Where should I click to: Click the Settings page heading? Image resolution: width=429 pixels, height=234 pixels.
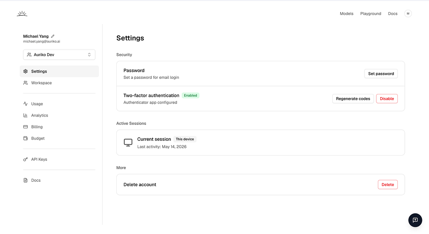(130, 38)
